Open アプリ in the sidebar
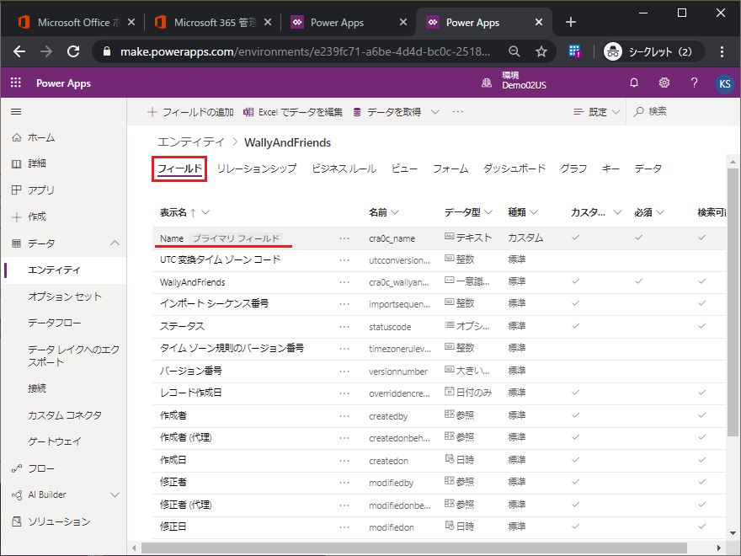The image size is (741, 556). pos(41,190)
